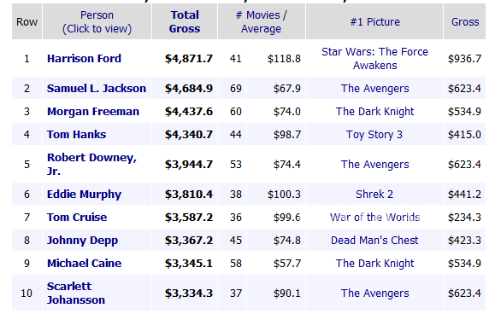Select the Tom Cruise name link
The image size is (501, 314).
[77, 217]
